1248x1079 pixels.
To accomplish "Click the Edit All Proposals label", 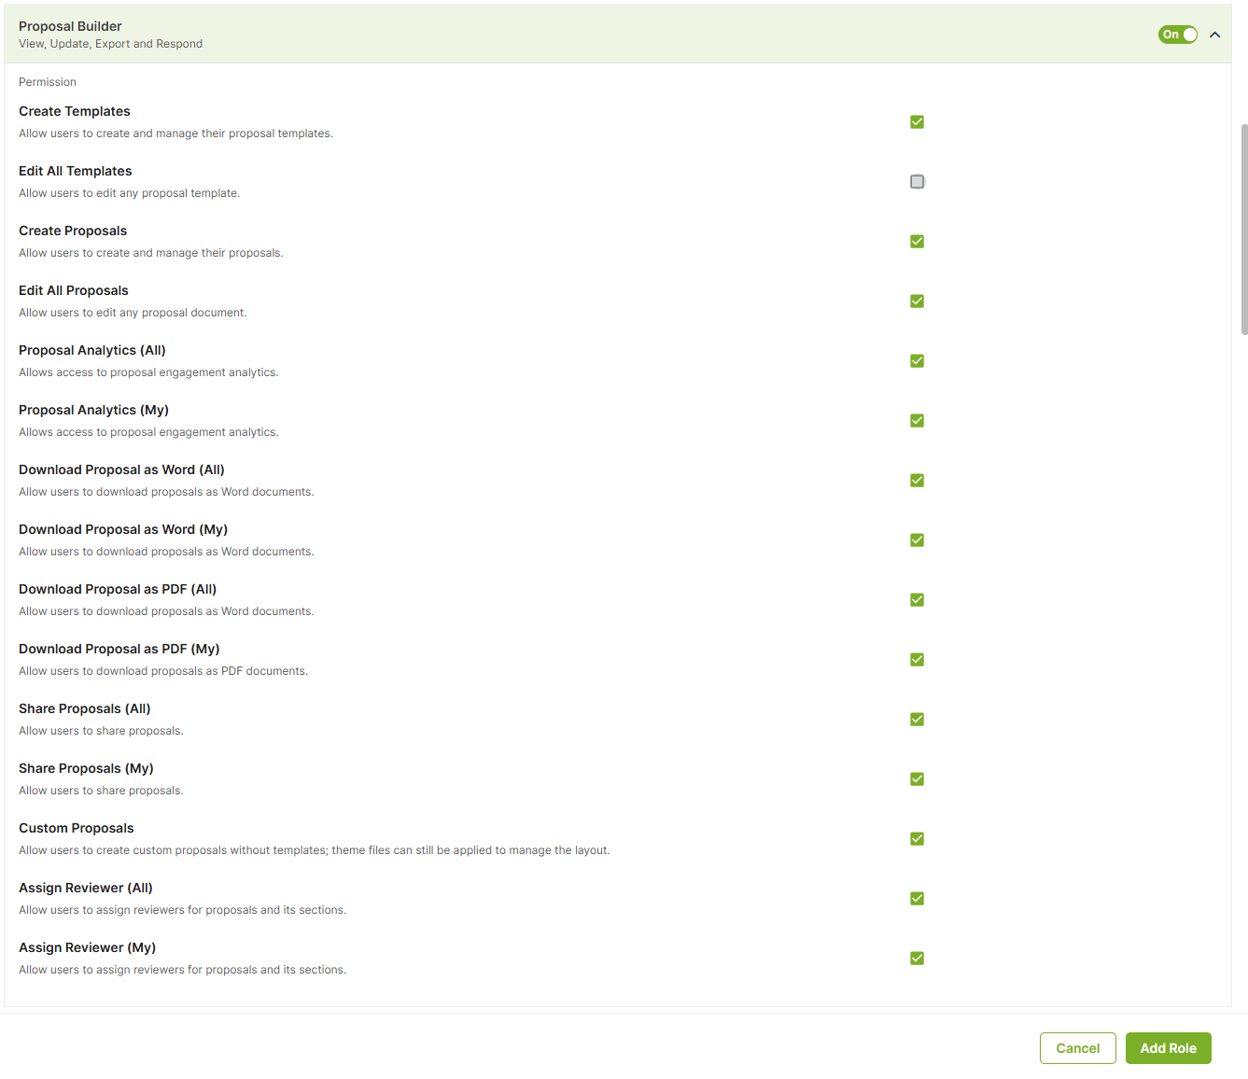I will [x=74, y=290].
